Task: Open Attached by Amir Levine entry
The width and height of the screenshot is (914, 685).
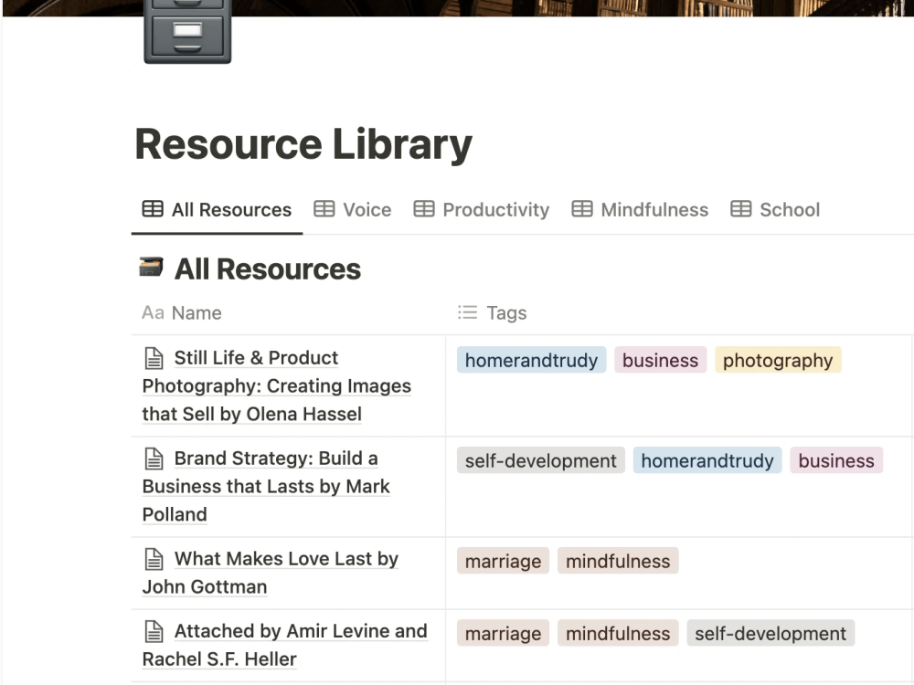Action: click(285, 645)
